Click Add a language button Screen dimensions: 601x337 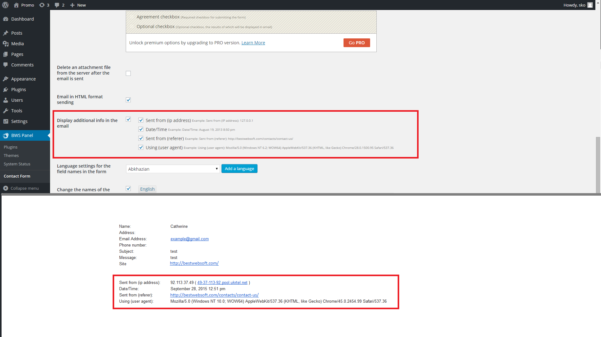coord(239,168)
